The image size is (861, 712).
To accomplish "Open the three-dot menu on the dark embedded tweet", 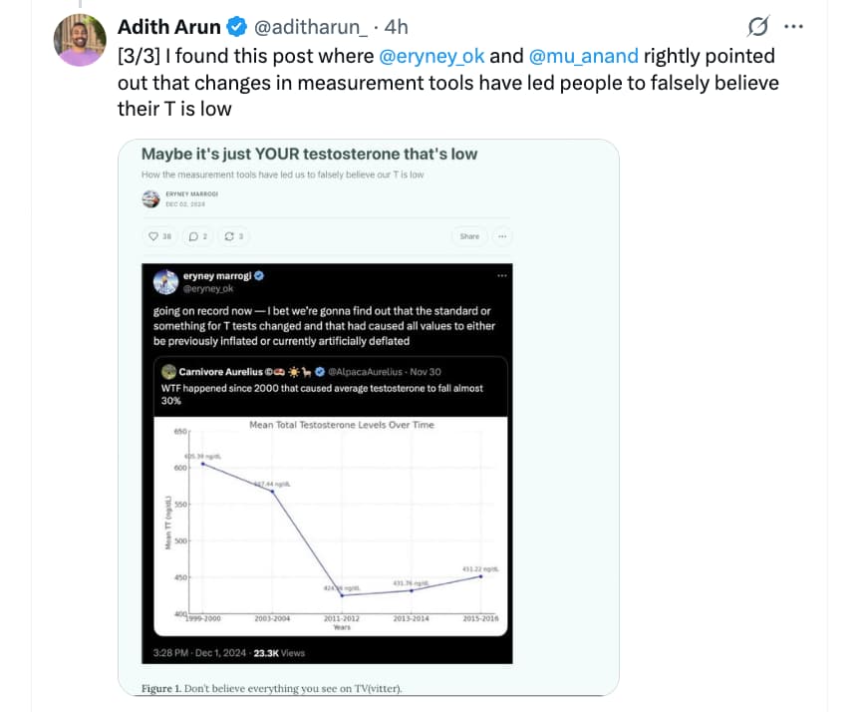I will [x=501, y=276].
